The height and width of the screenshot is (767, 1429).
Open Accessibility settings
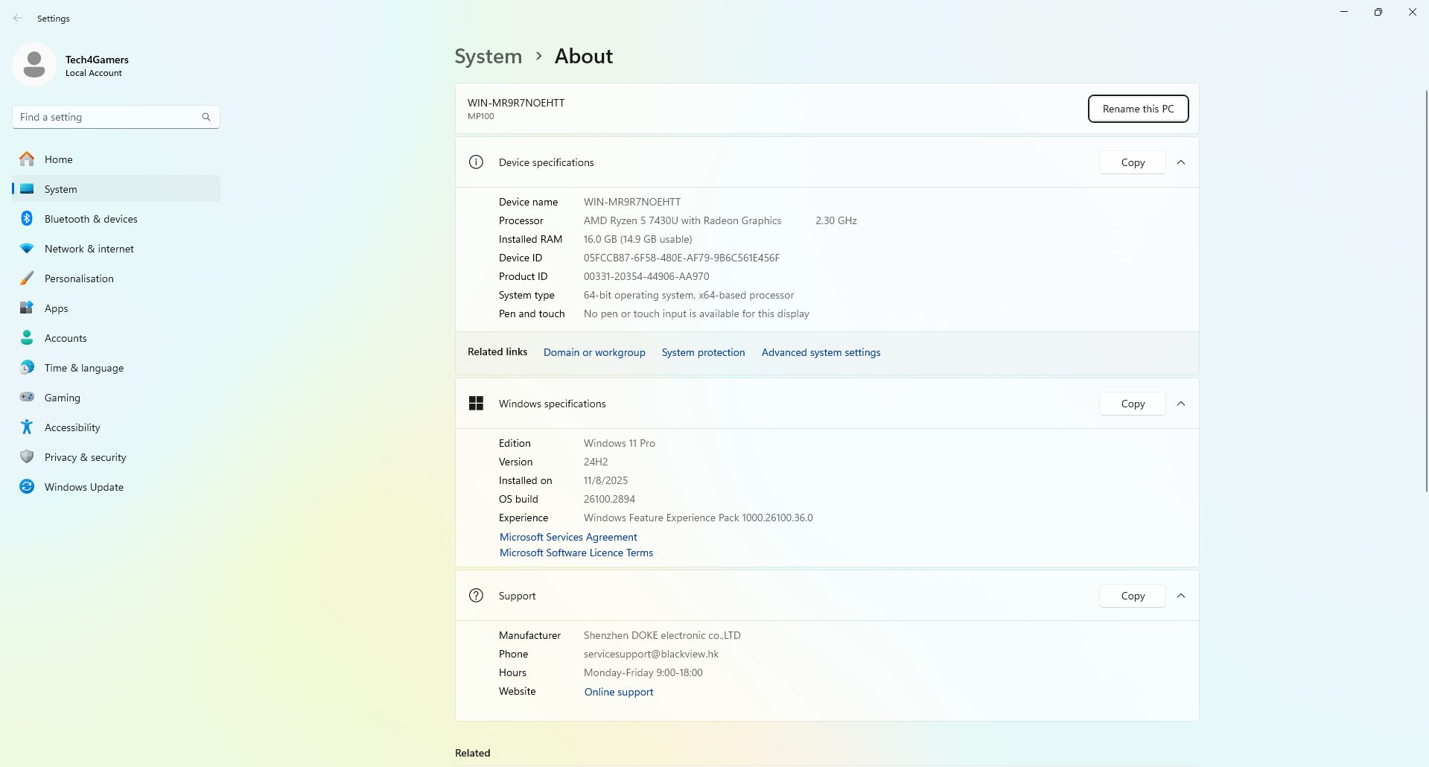pos(71,427)
